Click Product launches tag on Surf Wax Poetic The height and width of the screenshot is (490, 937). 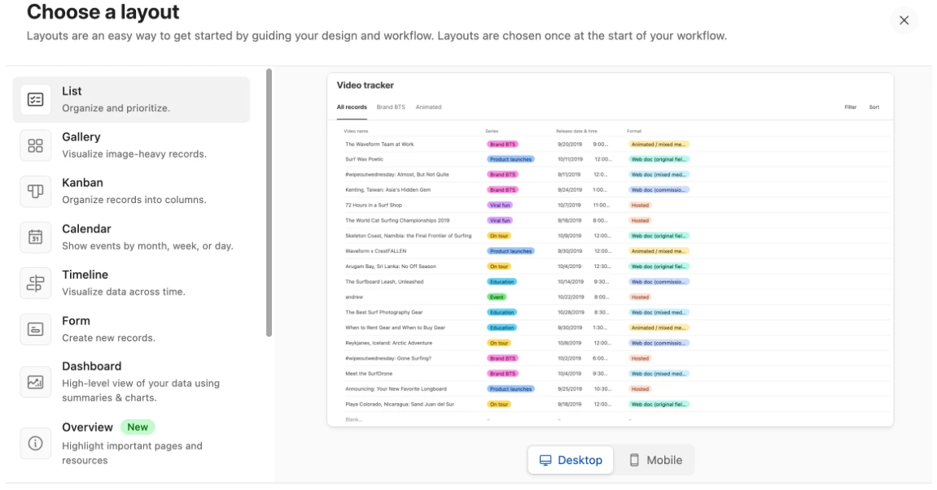click(510, 159)
